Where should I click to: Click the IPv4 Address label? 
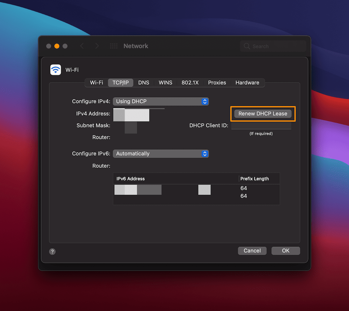point(93,114)
